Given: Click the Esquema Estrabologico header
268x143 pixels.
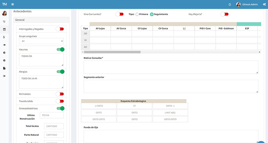Looking at the screenshot, I should pos(133,101).
